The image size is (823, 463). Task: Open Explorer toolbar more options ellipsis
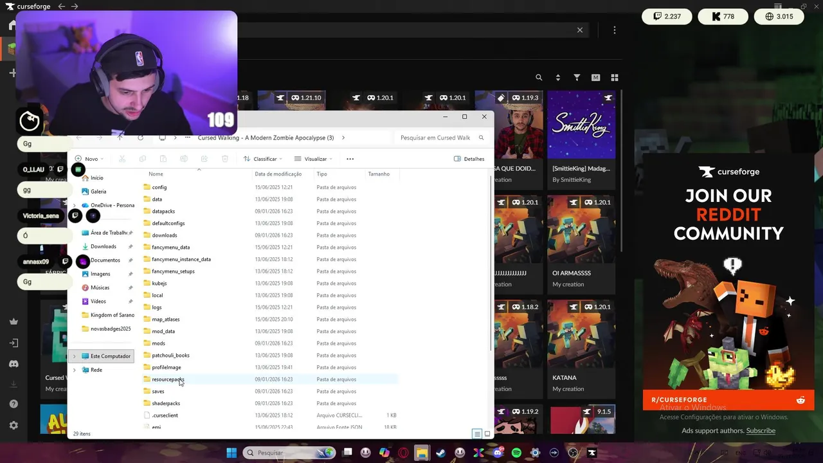350,159
